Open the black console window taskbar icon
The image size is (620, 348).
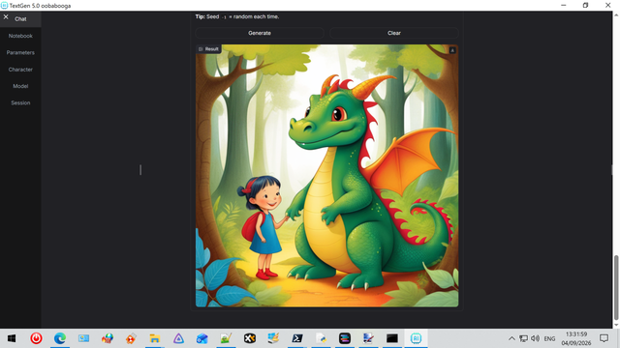tap(391, 338)
